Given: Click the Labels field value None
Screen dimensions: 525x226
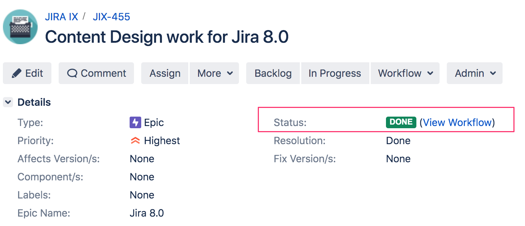Looking at the screenshot, I should (142, 195).
